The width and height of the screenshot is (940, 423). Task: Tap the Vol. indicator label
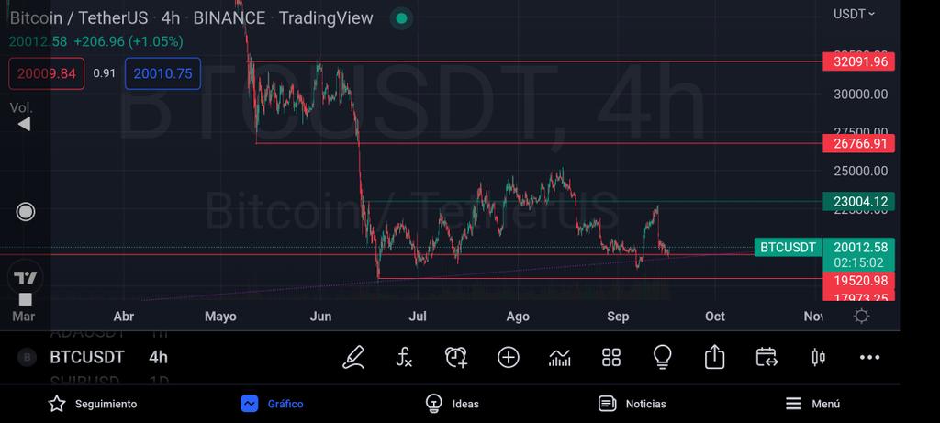tap(21, 108)
